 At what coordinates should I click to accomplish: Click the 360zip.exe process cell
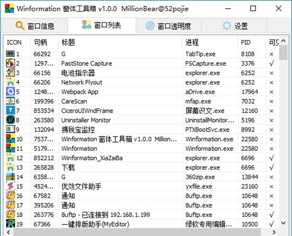(x=200, y=177)
